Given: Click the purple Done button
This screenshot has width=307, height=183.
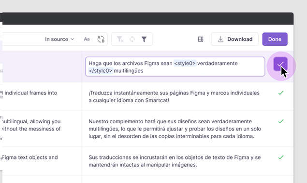Looking at the screenshot, I should (x=275, y=39).
